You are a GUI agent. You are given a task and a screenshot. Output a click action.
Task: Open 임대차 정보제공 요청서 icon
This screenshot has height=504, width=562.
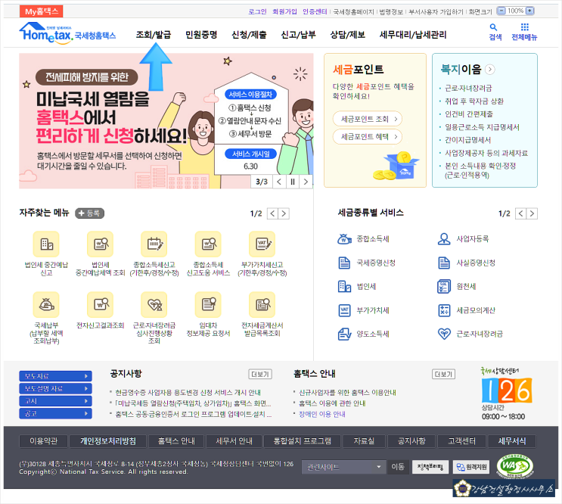click(208, 305)
